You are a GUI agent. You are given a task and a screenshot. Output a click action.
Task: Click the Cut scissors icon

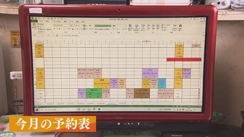tap(38, 24)
